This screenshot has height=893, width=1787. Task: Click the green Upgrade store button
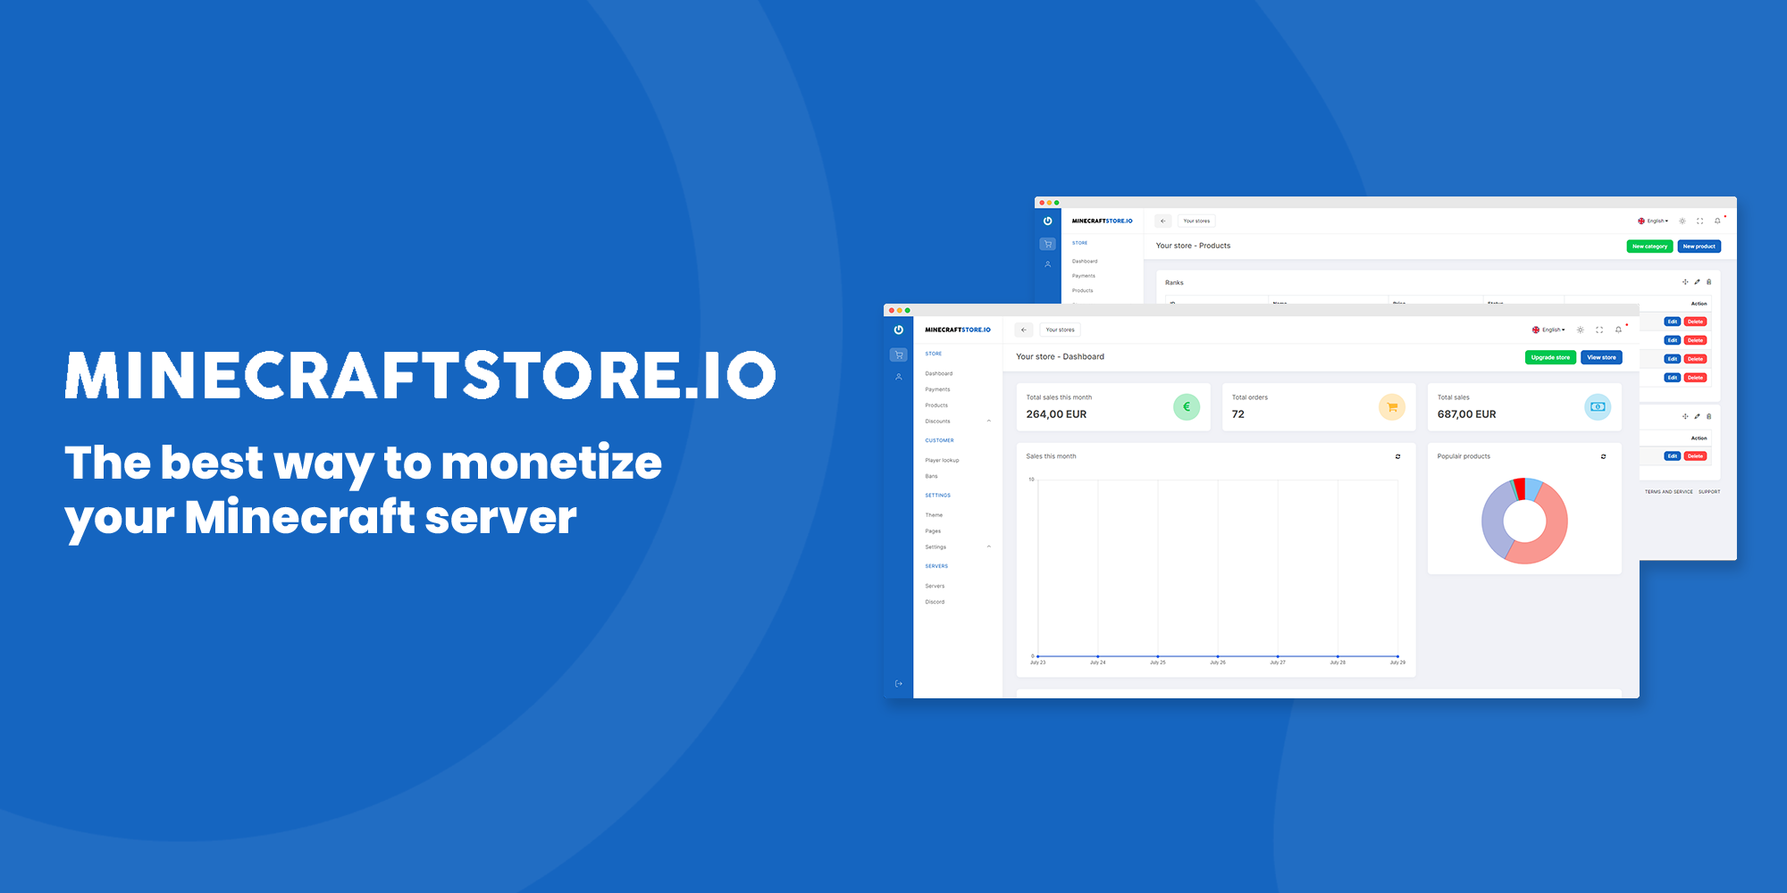coord(1550,357)
